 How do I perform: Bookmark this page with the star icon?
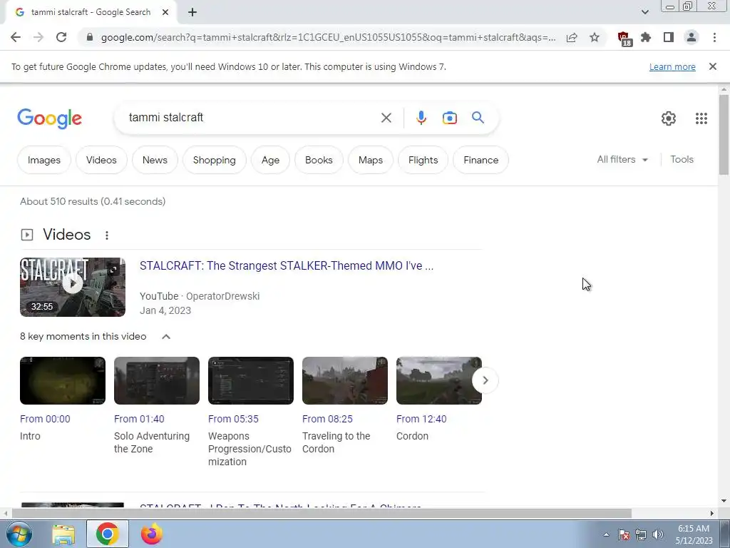tap(595, 37)
